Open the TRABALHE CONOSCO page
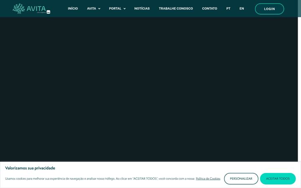This screenshot has width=301, height=188. pos(176,9)
